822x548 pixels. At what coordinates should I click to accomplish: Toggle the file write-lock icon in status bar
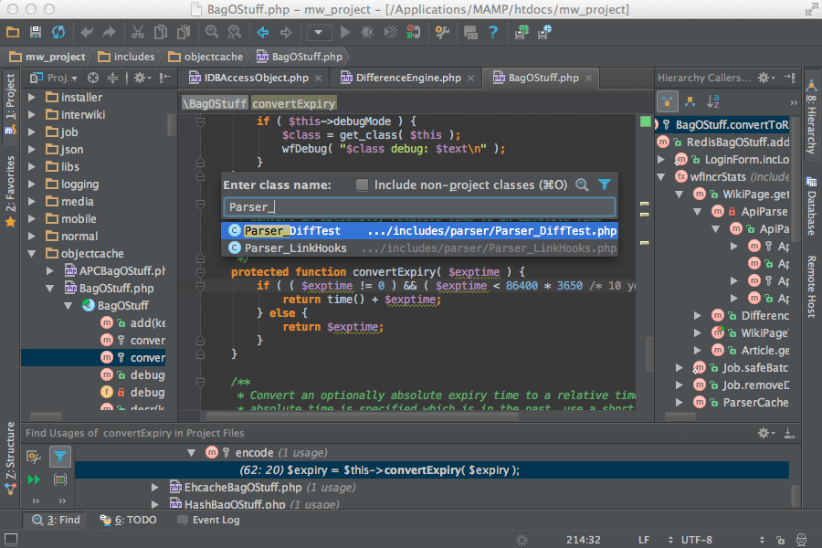click(782, 539)
